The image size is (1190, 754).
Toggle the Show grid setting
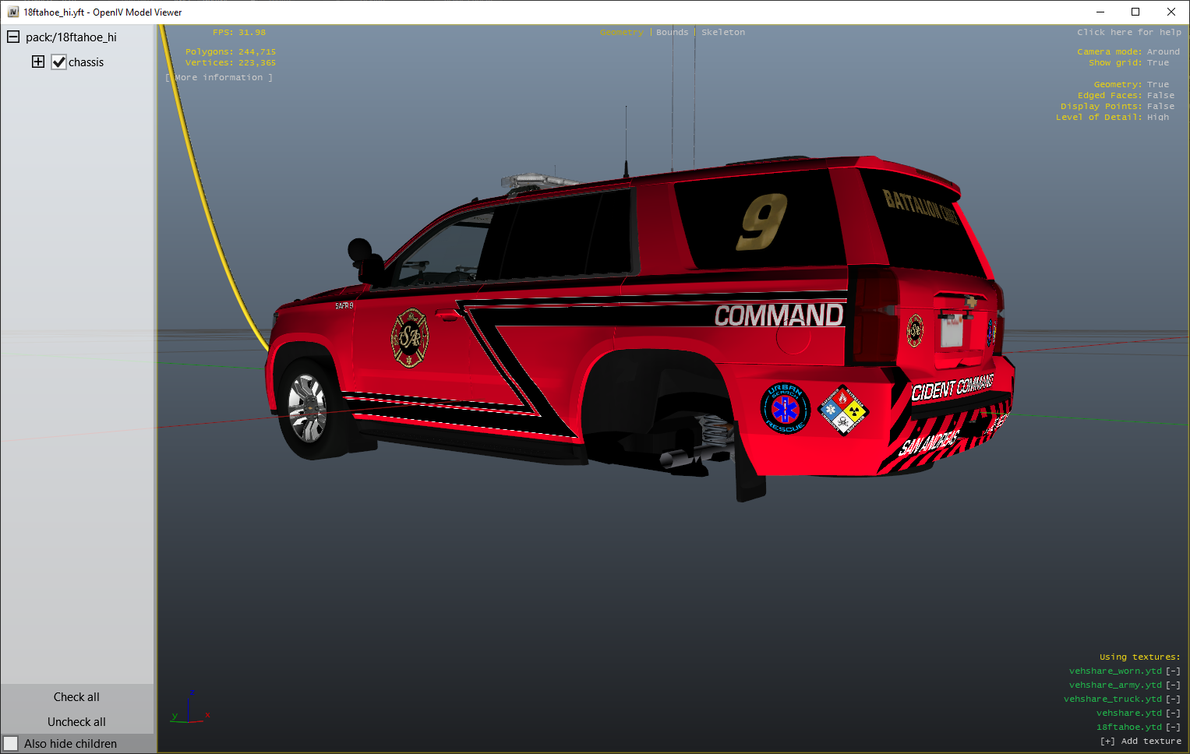[1157, 63]
